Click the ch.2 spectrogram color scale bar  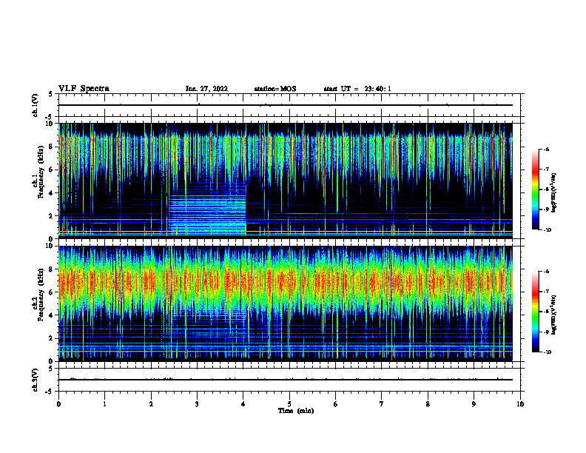(x=536, y=312)
